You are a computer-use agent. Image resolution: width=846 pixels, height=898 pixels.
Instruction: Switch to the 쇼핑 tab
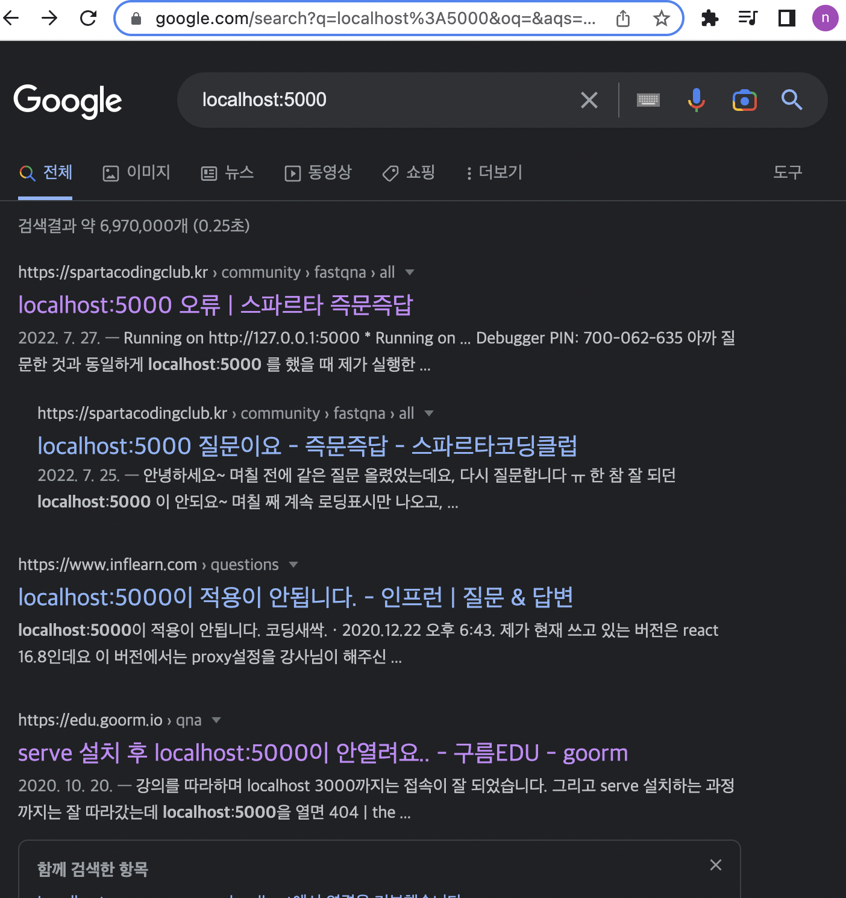(409, 173)
